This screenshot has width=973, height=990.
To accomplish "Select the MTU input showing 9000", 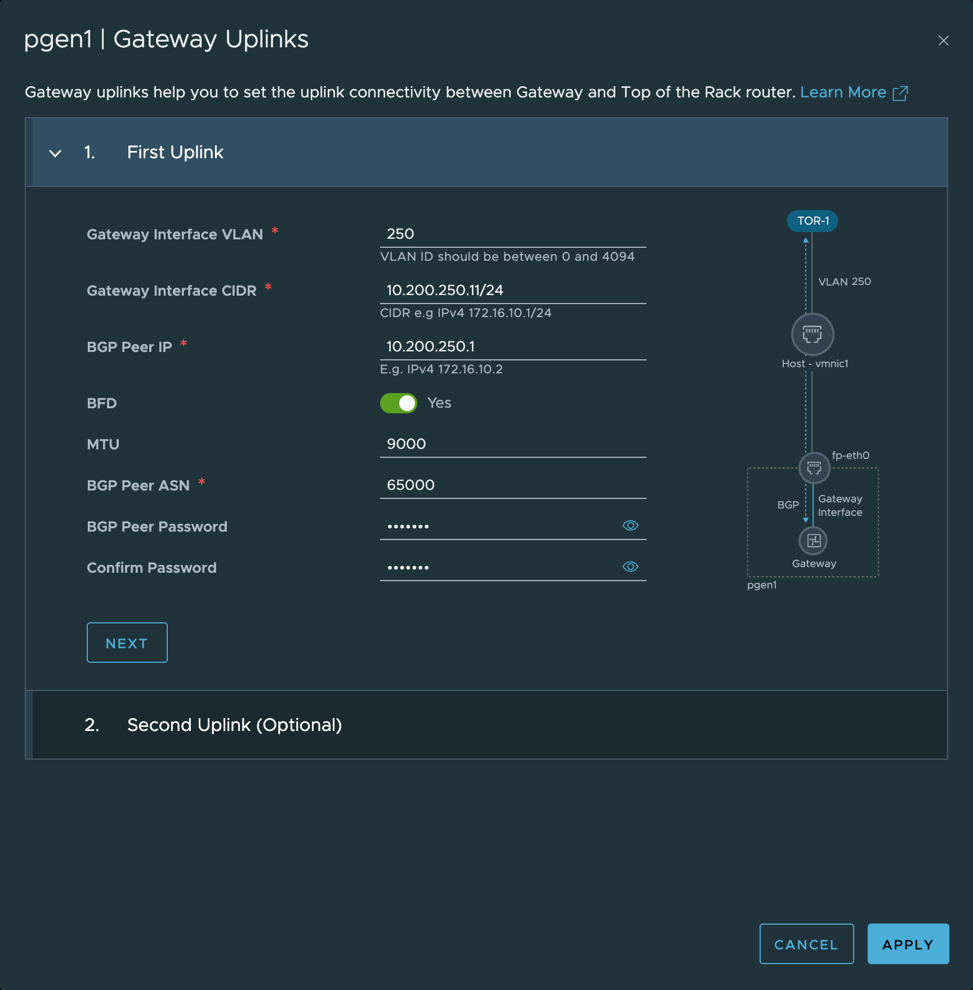I will point(512,444).
